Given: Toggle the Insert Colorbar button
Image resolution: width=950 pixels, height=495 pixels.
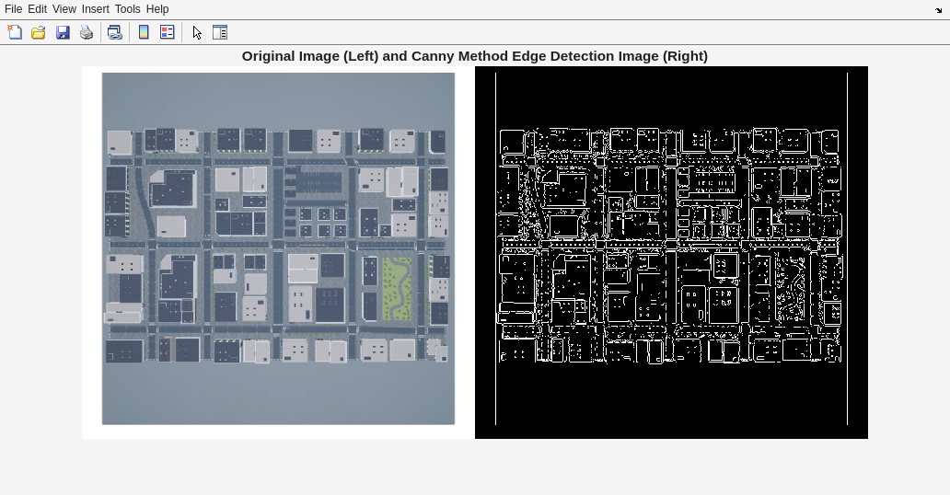Looking at the screenshot, I should pos(144,32).
